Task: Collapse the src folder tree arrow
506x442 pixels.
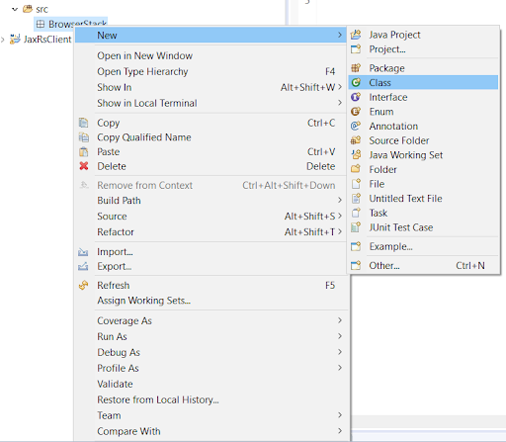Action: pyautogui.click(x=15, y=9)
